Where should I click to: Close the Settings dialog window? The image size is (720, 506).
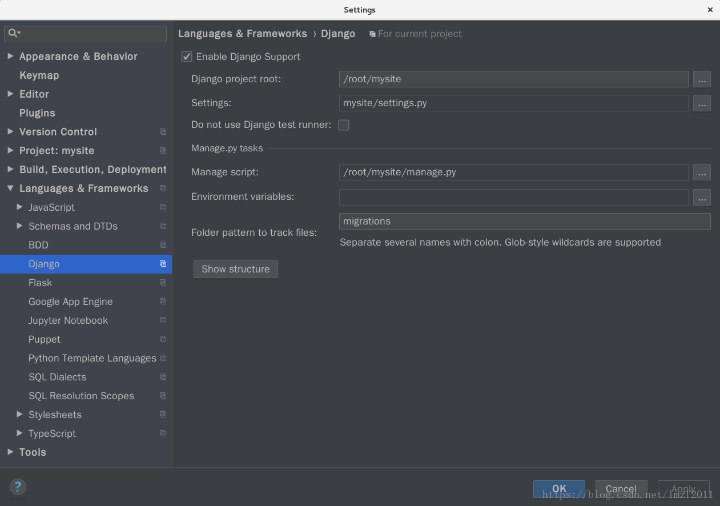pyautogui.click(x=710, y=10)
